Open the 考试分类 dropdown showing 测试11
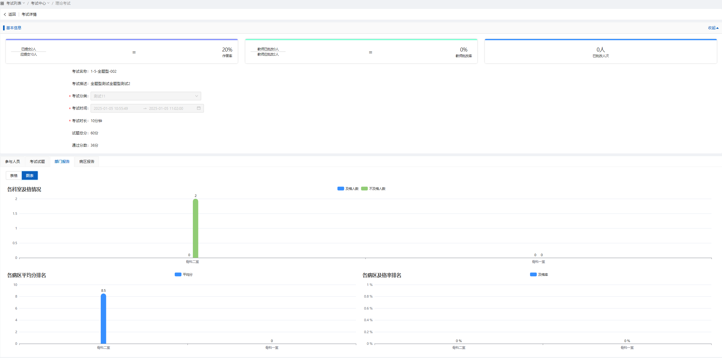This screenshot has height=358, width=722. pyautogui.click(x=146, y=96)
